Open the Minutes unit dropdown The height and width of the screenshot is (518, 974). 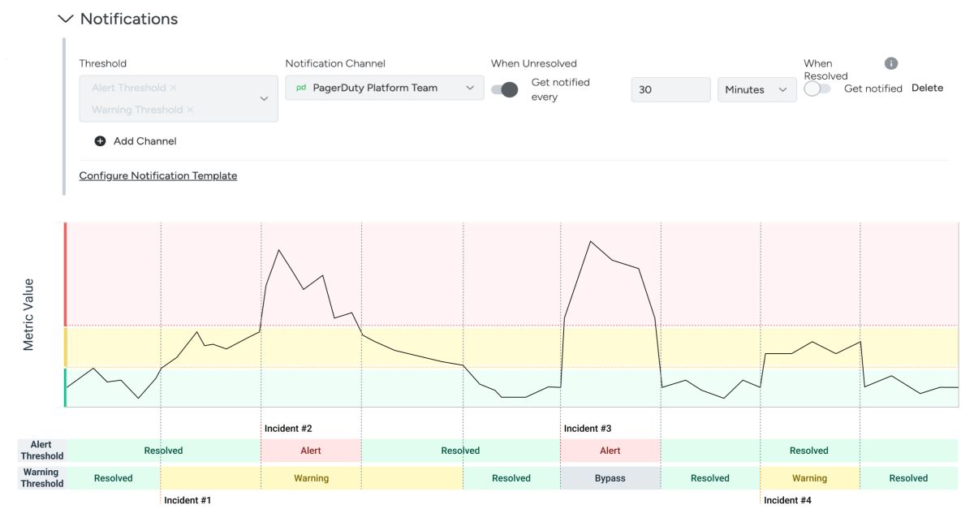(x=756, y=89)
